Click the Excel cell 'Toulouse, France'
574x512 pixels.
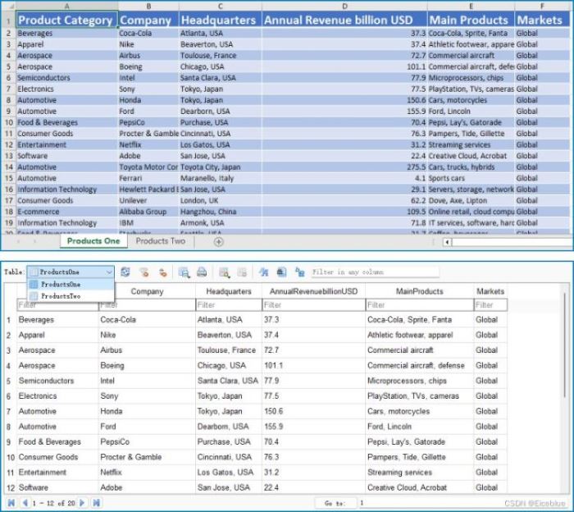[x=220, y=56]
